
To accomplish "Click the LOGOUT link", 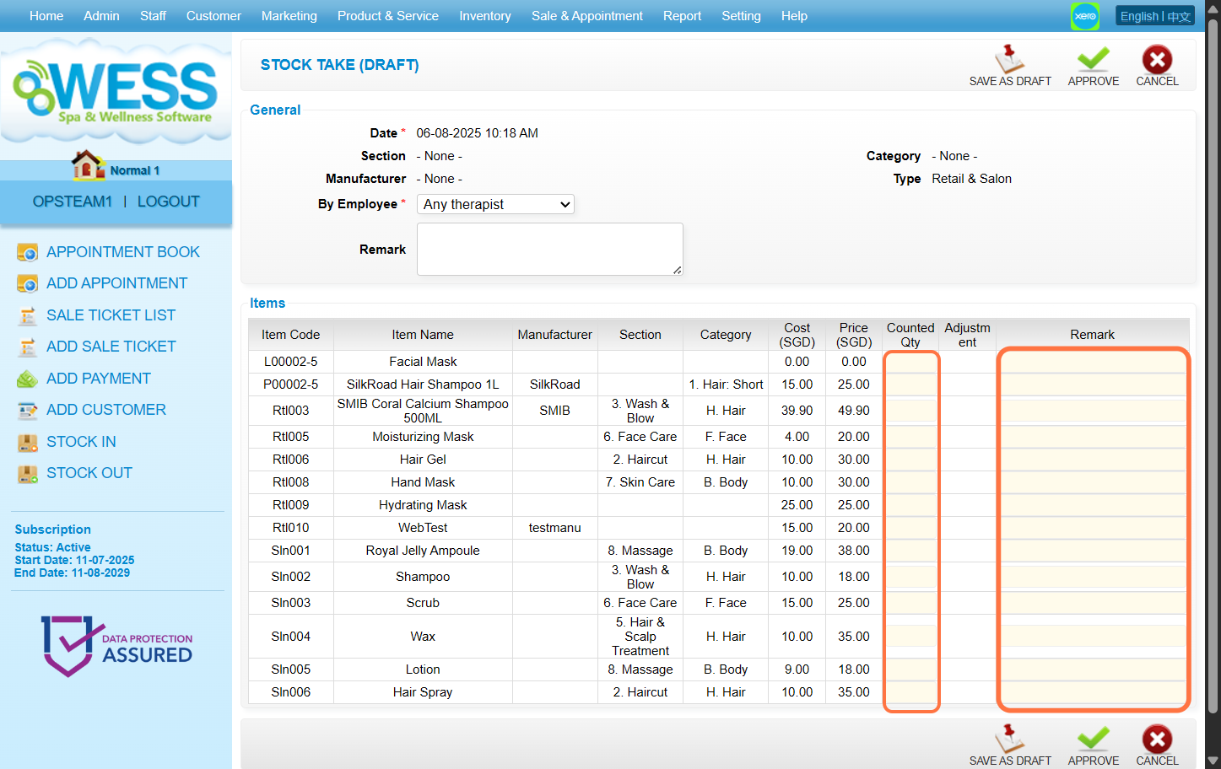I will (169, 202).
